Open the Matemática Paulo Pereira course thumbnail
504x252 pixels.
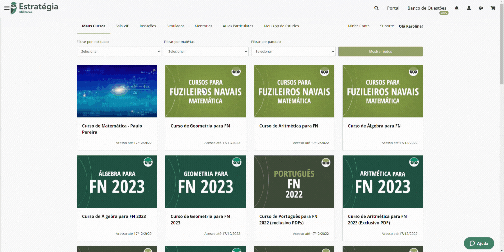(x=117, y=91)
